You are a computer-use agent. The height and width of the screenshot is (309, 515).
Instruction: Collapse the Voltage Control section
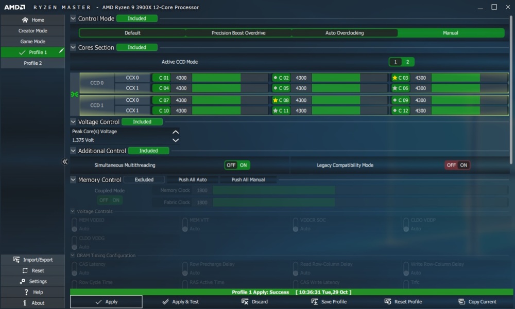coord(73,122)
